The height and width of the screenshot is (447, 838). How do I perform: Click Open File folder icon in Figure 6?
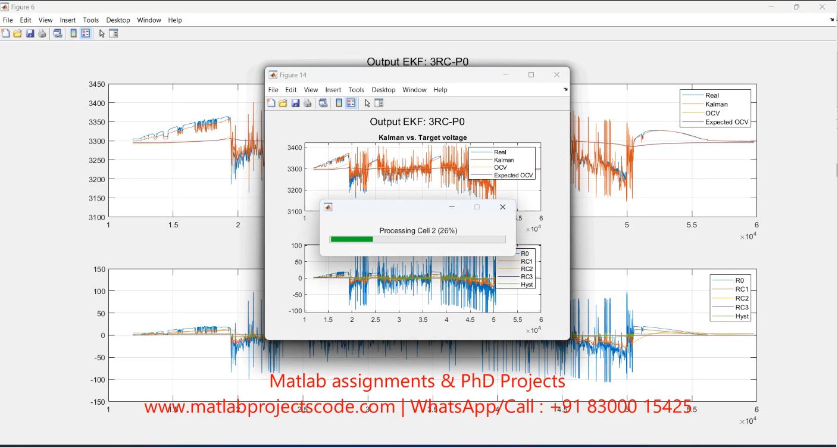[18, 33]
